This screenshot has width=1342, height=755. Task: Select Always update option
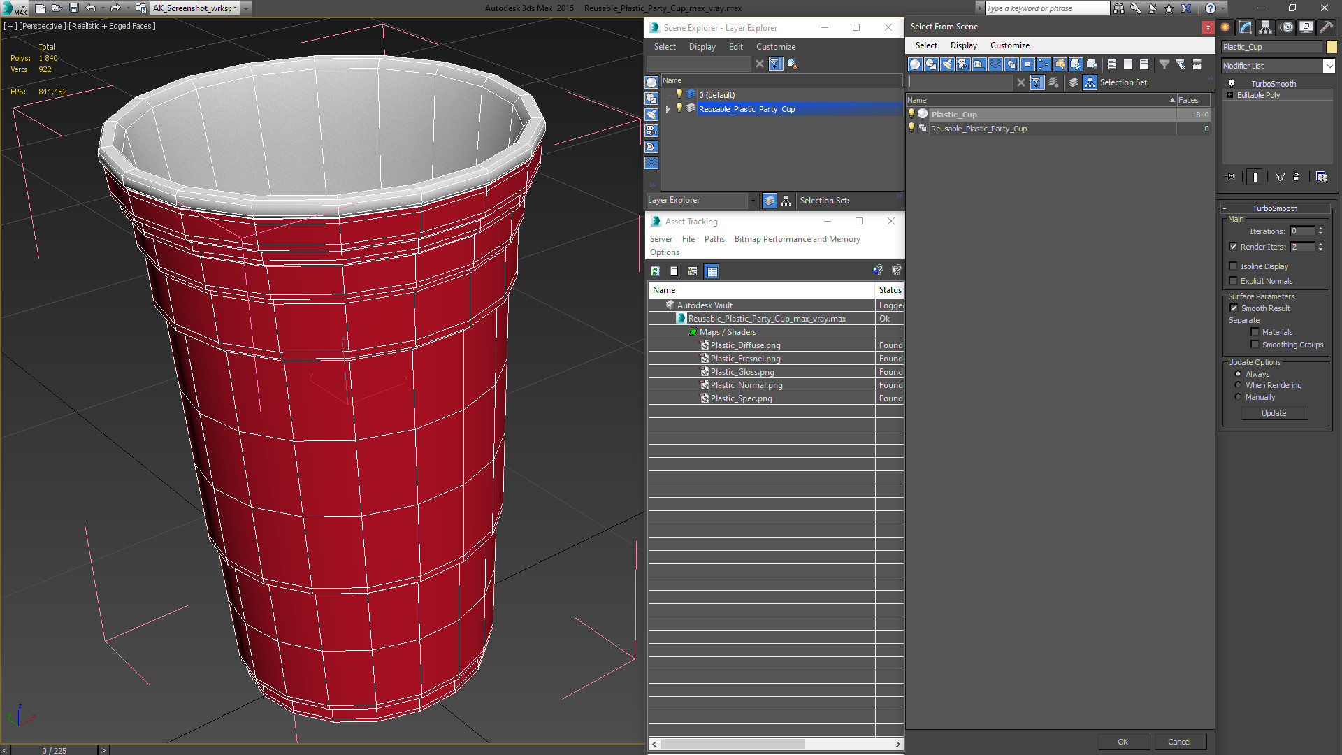pos(1238,374)
